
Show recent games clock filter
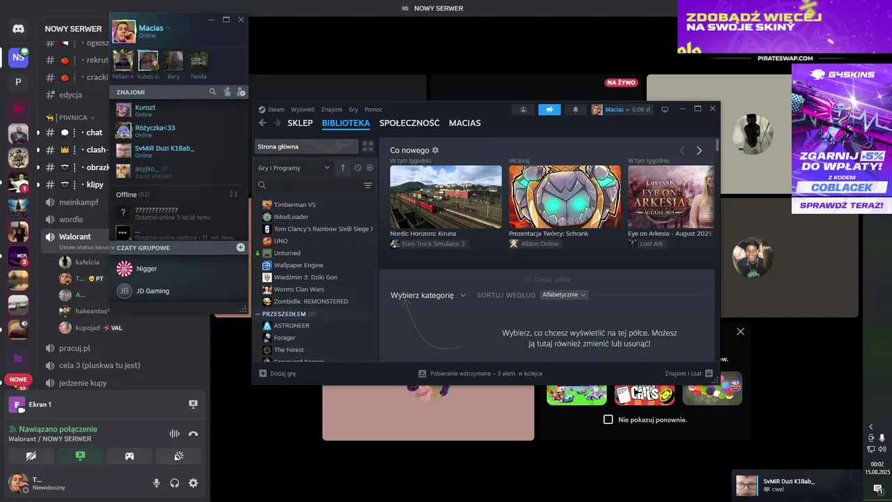coord(357,167)
